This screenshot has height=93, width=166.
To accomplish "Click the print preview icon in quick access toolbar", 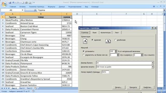I will click(30, 3).
